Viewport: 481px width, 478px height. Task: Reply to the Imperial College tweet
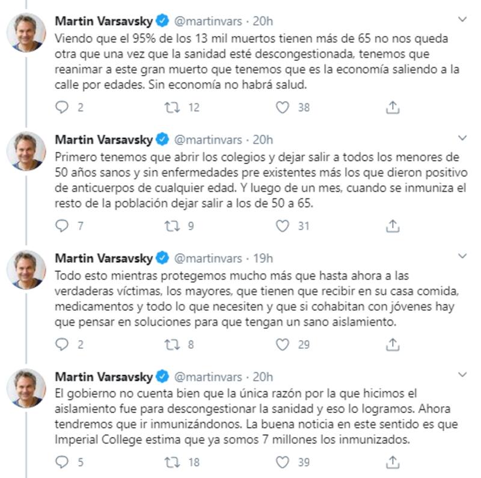[x=63, y=463]
